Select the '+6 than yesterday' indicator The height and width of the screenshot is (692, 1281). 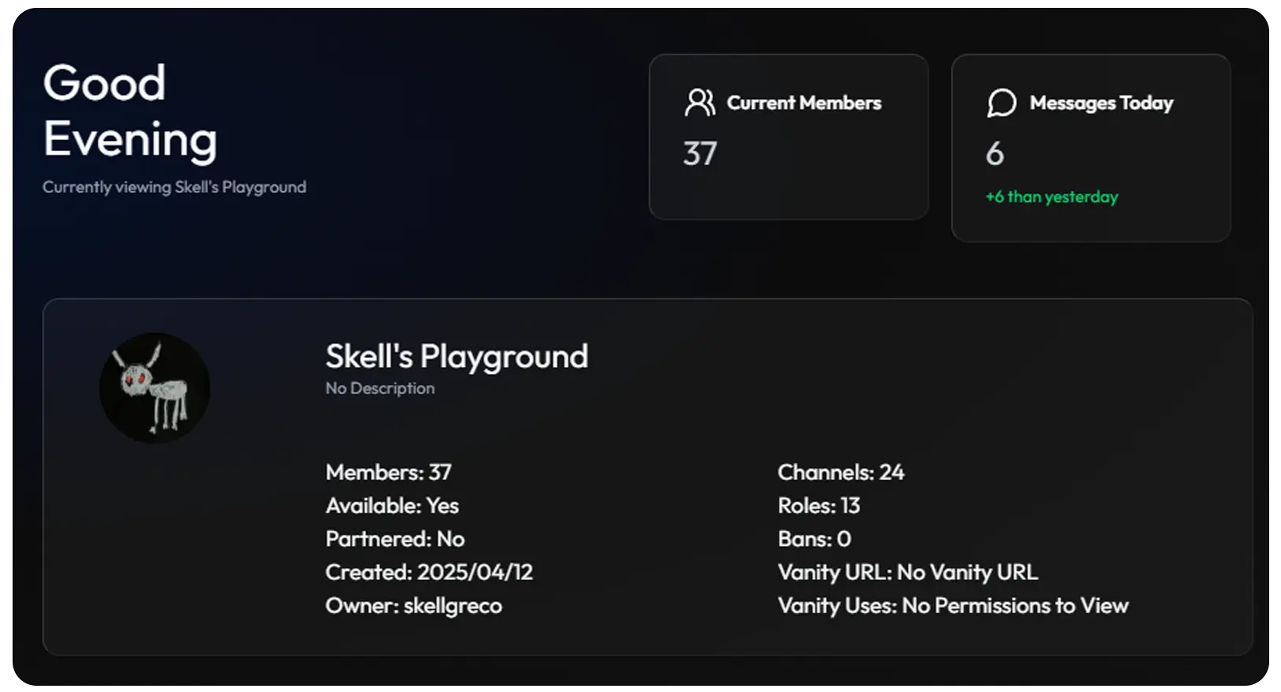(1052, 197)
